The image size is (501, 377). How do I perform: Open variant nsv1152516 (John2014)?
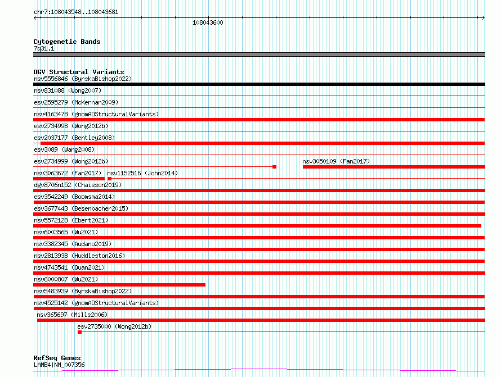click(x=142, y=173)
